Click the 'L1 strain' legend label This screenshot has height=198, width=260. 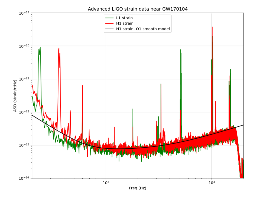pos(124,18)
